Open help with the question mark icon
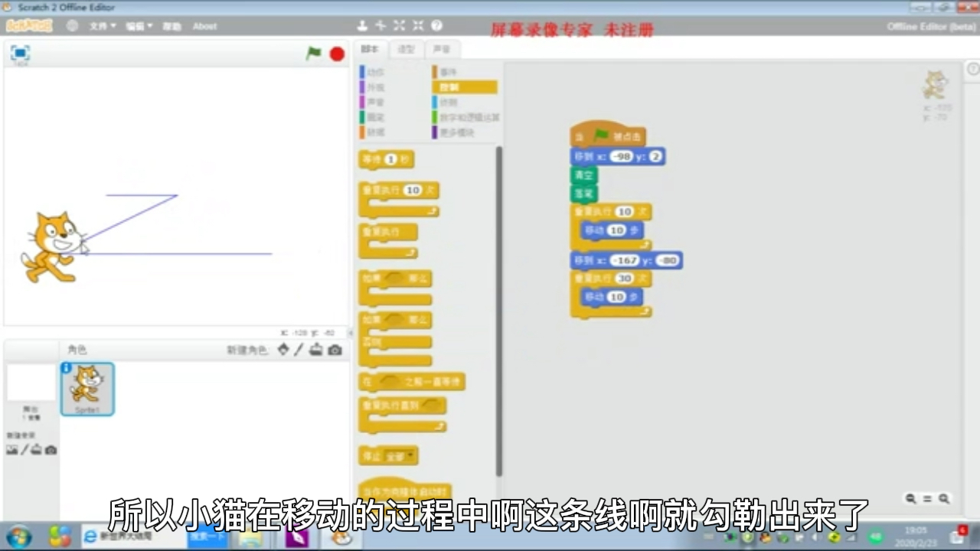Viewport: 980px width, 551px height. 436,25
